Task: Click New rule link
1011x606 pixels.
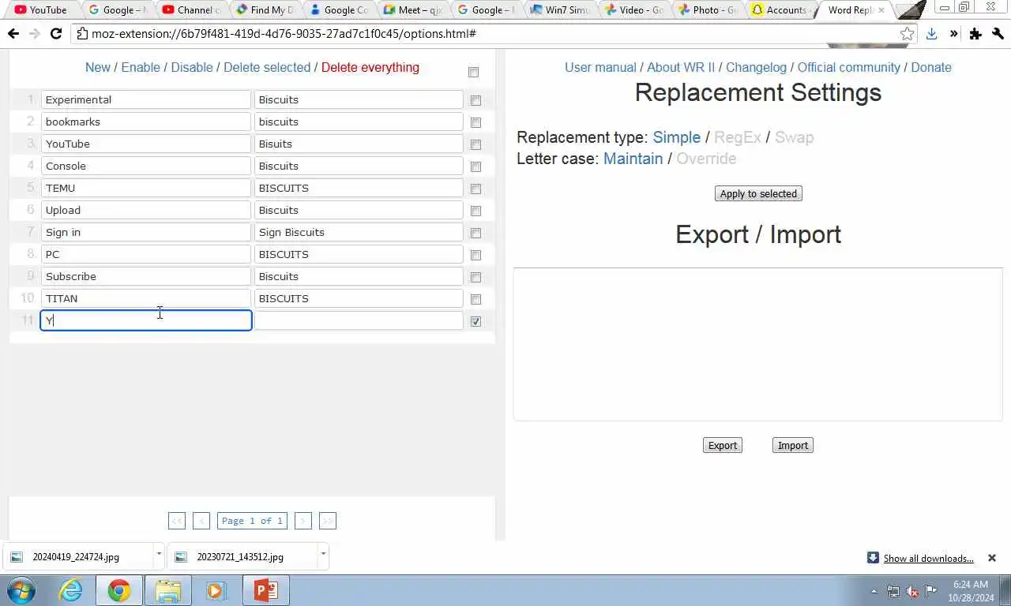Action: pos(98,67)
